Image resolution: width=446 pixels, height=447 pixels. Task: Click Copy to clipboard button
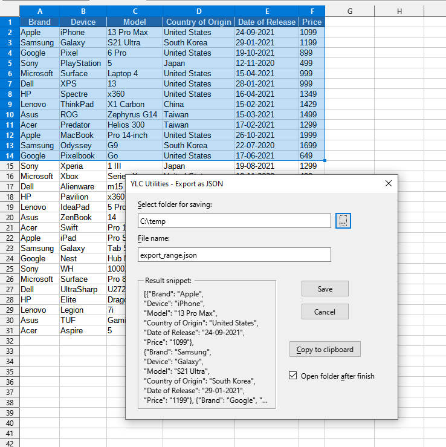point(325,349)
